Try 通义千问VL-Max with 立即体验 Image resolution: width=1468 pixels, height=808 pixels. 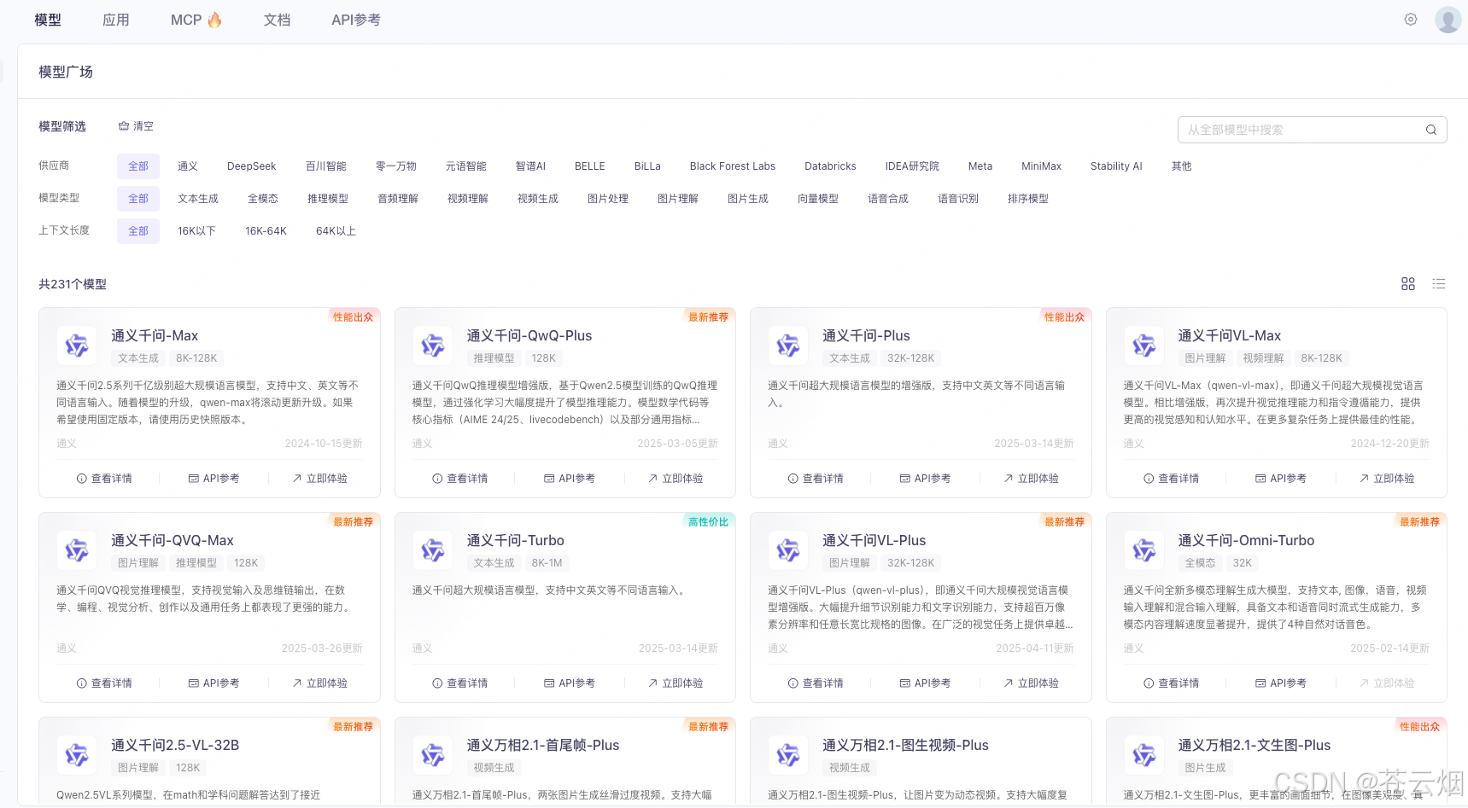click(x=1387, y=479)
